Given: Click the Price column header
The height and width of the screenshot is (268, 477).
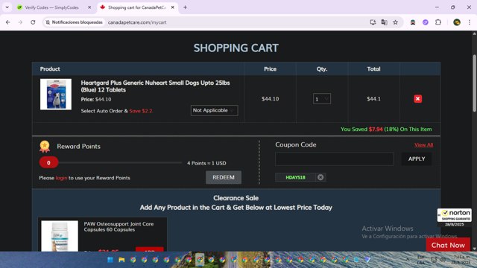Looking at the screenshot, I should 270,69.
